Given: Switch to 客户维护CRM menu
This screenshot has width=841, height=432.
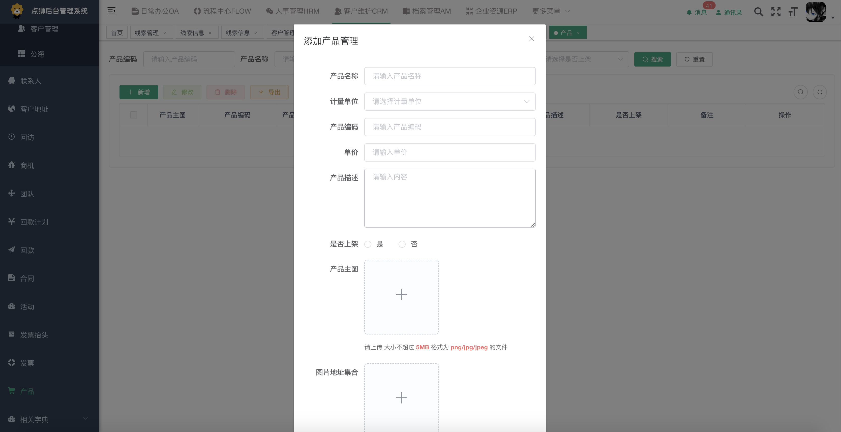Looking at the screenshot, I should [361, 11].
